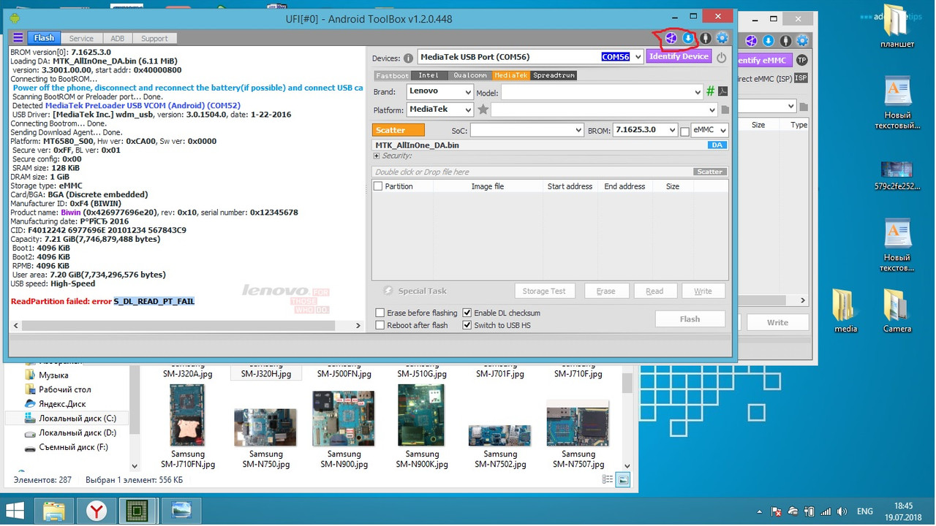Screen dimensions: 936x526
Task: Click the folder browse icon beside firmware path
Action: coord(725,110)
